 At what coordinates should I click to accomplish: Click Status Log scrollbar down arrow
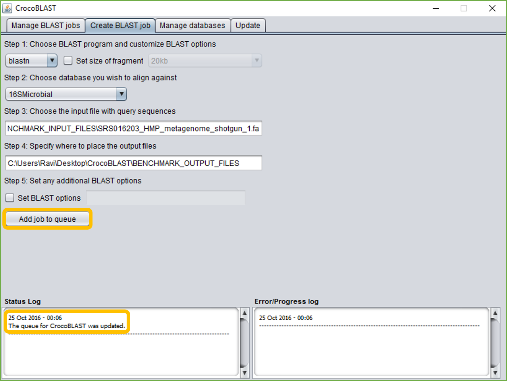(245, 373)
